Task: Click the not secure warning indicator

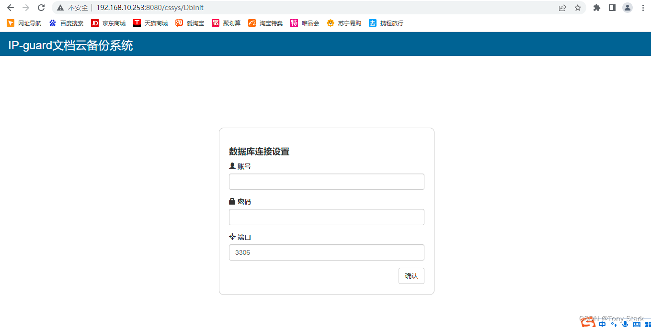Action: 72,8
